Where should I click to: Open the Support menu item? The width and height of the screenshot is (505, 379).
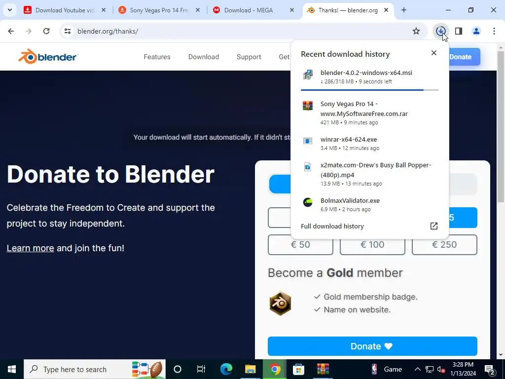(x=249, y=57)
